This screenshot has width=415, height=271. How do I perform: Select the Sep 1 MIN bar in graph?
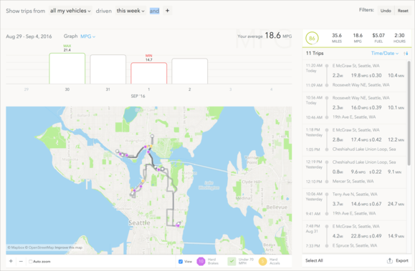[149, 73]
